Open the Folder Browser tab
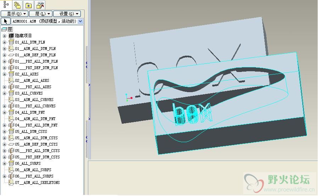The image size is (318, 196). [17, 5]
